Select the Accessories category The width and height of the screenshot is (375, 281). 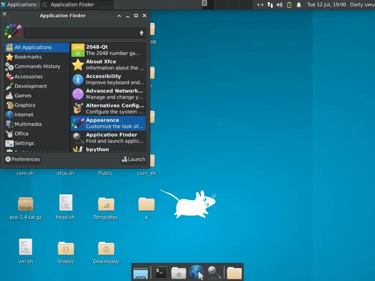tap(37, 76)
